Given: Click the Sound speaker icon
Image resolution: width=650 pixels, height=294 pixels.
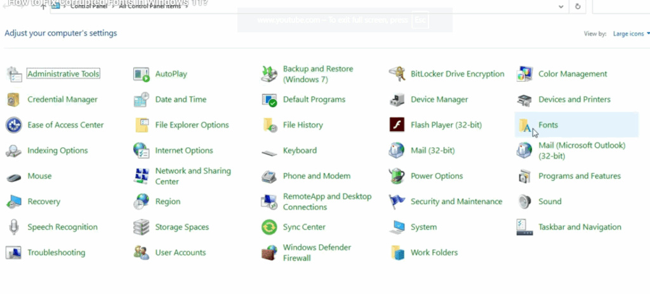Looking at the screenshot, I should point(525,201).
